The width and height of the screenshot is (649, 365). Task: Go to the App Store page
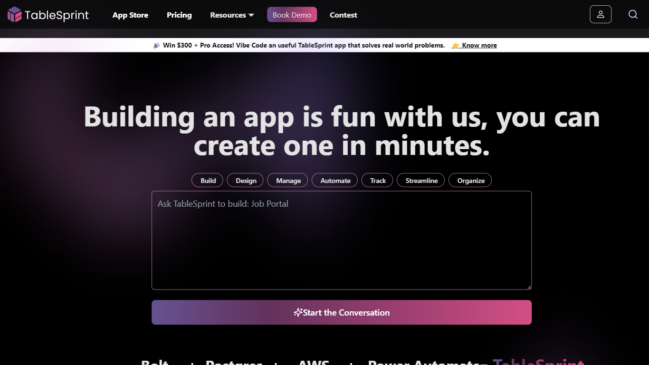coord(130,15)
